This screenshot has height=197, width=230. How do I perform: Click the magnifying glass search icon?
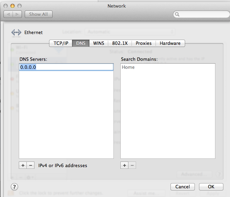177,14
